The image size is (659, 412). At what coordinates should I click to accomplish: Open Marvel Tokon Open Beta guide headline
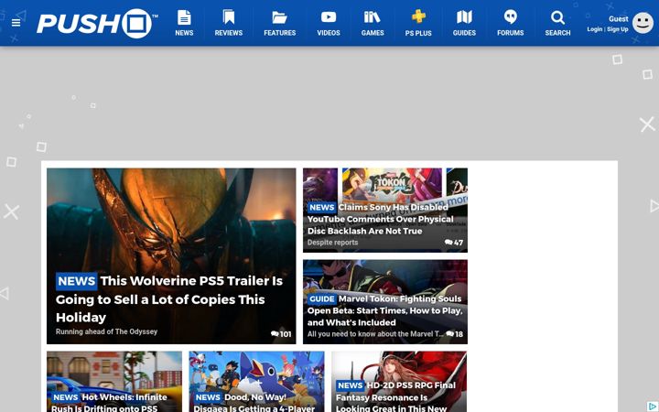point(384,310)
